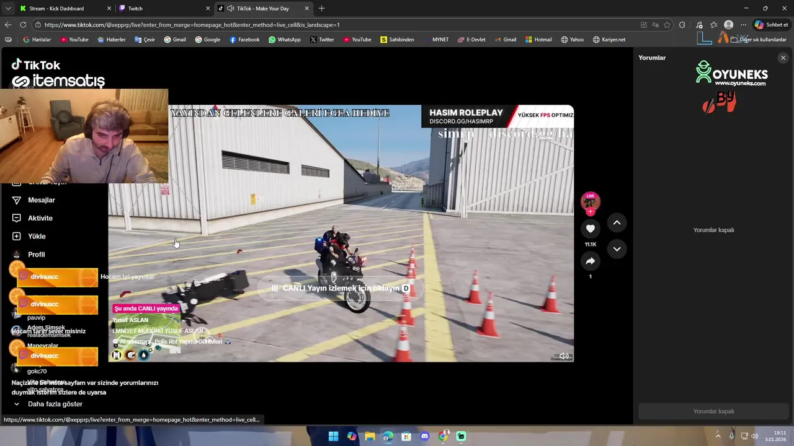The image size is (794, 446).
Task: Close the Yorumlar comments panel
Action: pyautogui.click(x=783, y=58)
